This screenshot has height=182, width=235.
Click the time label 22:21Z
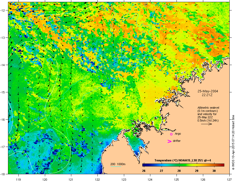click(x=207, y=95)
